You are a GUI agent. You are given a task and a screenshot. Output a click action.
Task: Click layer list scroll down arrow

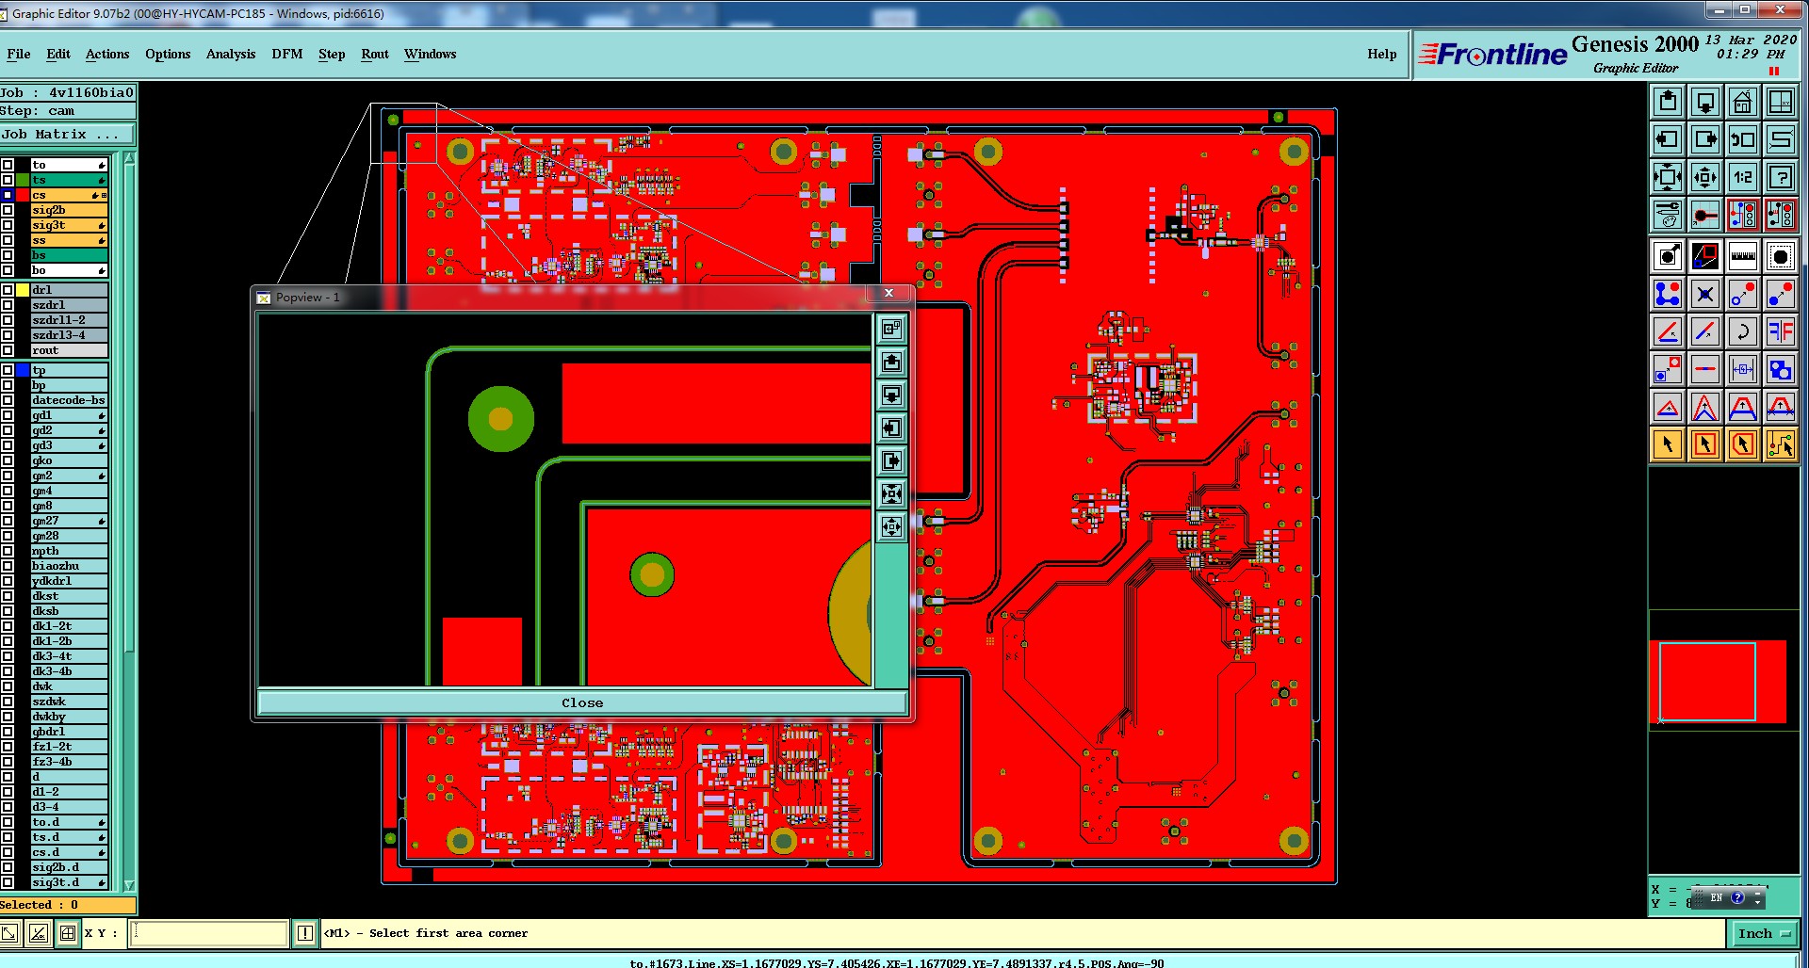(129, 885)
